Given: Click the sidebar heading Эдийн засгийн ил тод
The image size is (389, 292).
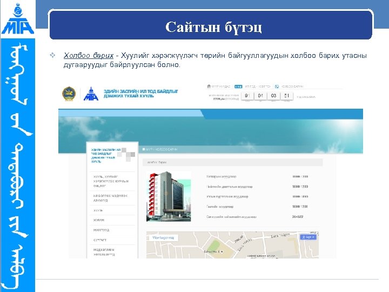Looking at the screenshot, I should 106,156.
